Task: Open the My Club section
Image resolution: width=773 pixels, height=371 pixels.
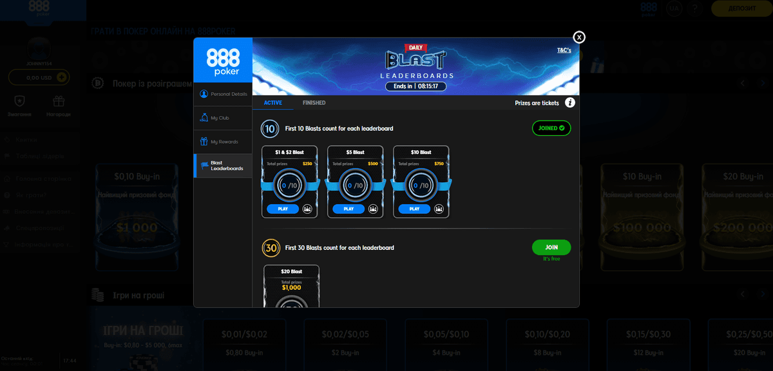Action: pyautogui.click(x=223, y=118)
